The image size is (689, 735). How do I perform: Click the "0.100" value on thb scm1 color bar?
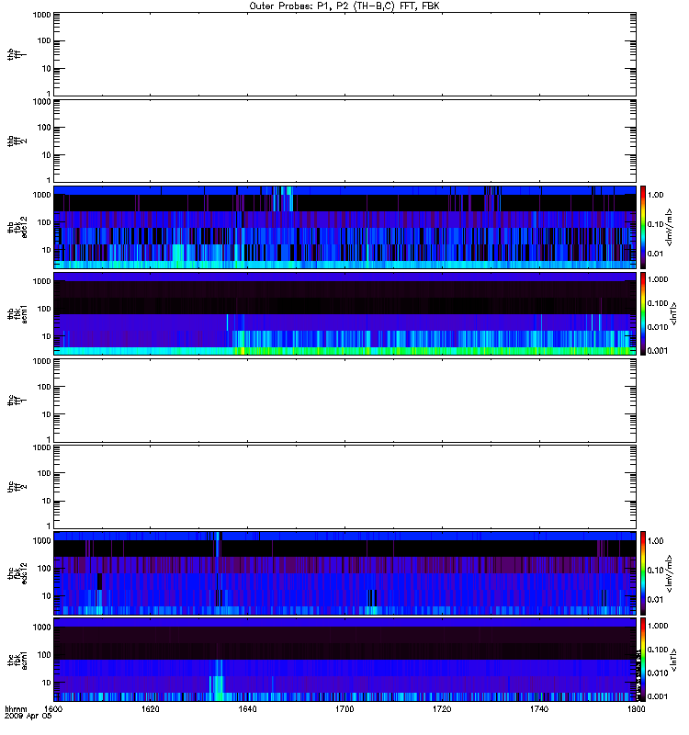(658, 303)
